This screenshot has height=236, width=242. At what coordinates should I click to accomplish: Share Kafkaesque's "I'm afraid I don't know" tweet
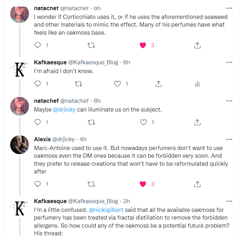point(158,84)
